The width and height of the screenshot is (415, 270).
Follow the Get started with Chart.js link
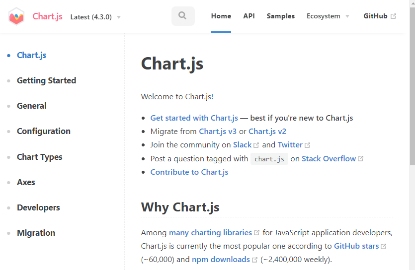(x=194, y=118)
